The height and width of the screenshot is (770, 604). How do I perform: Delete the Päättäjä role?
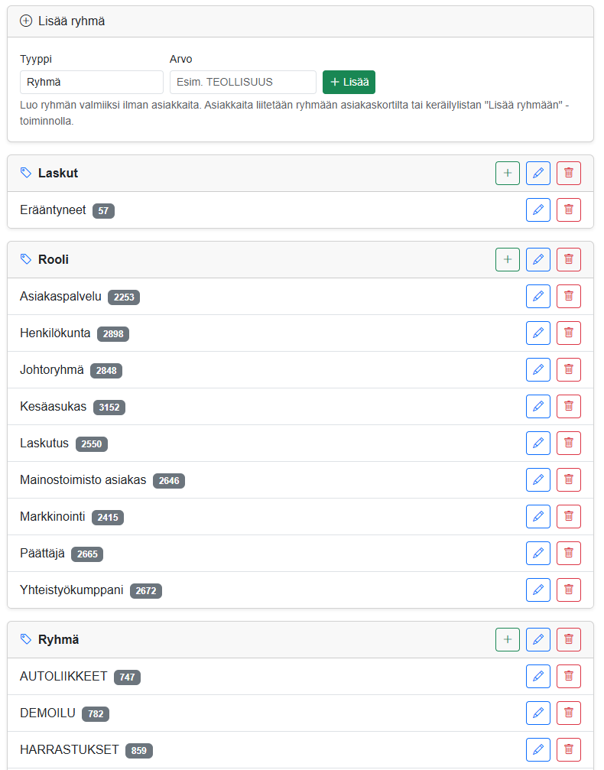pos(569,553)
